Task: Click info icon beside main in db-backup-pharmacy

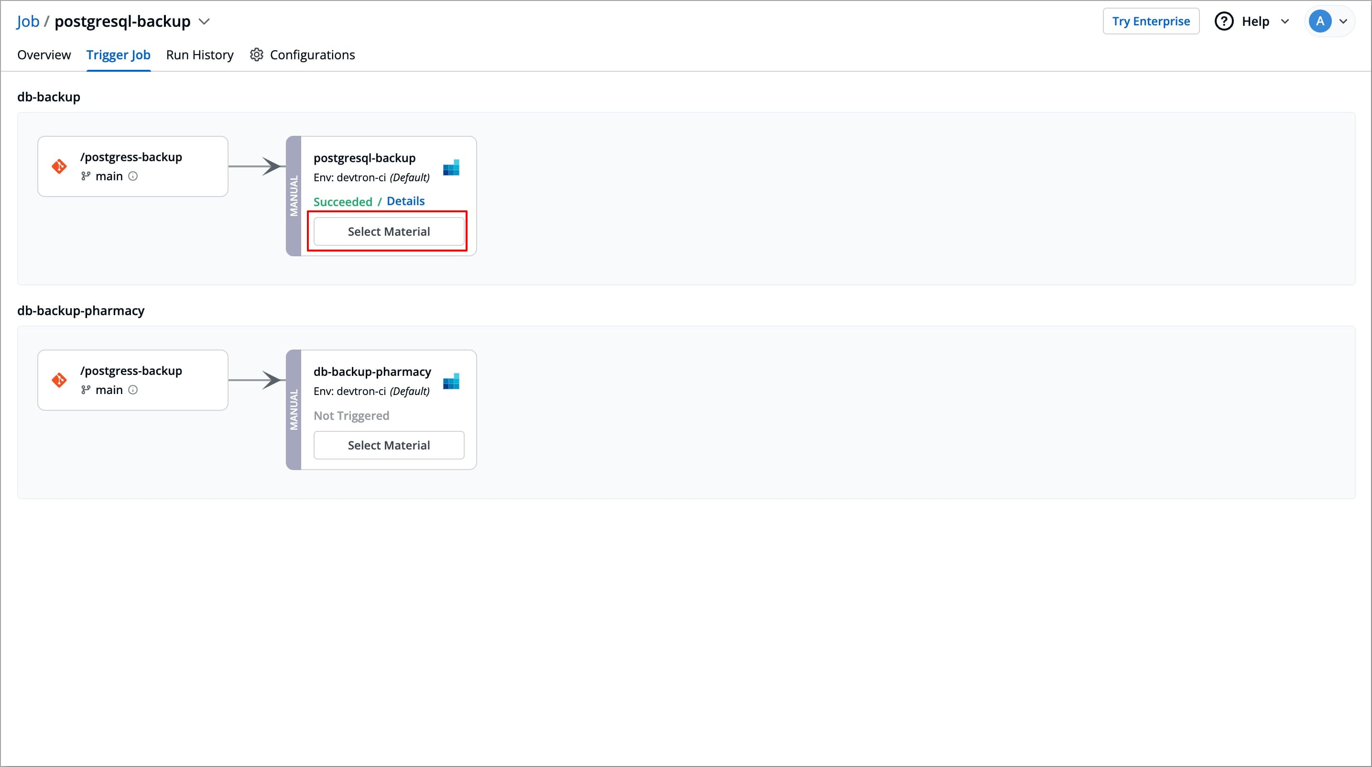Action: click(133, 390)
